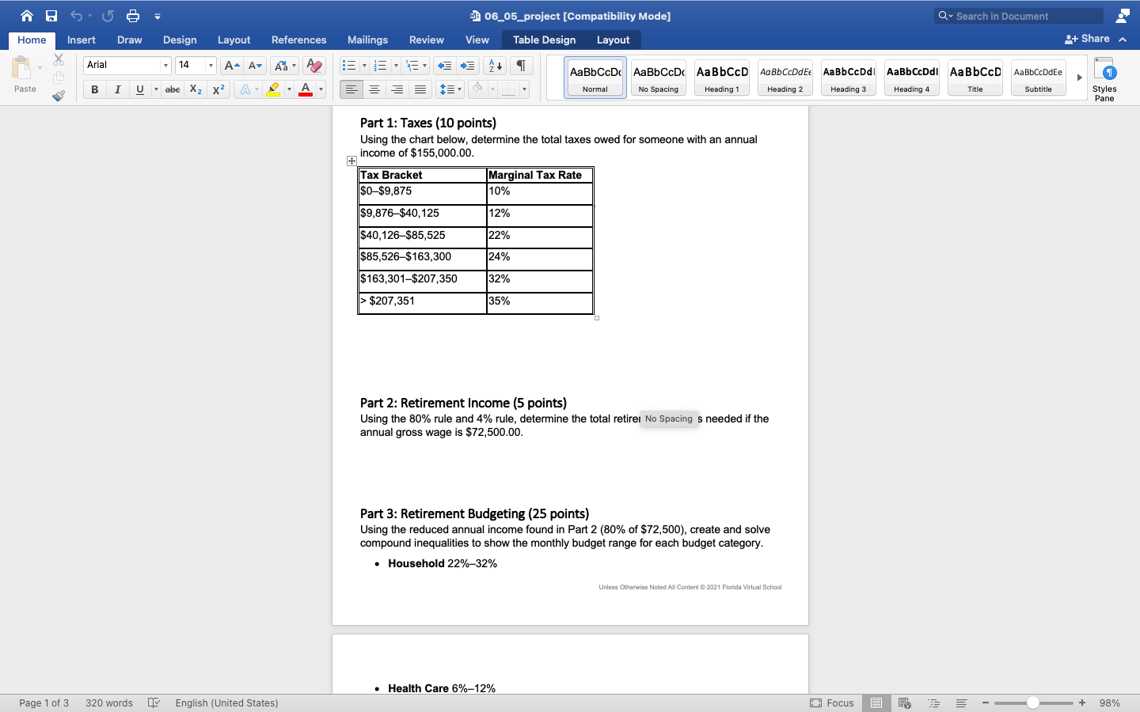Open the font size 14 dropdown
Screen dimensions: 1140x712
pyautogui.click(x=211, y=66)
